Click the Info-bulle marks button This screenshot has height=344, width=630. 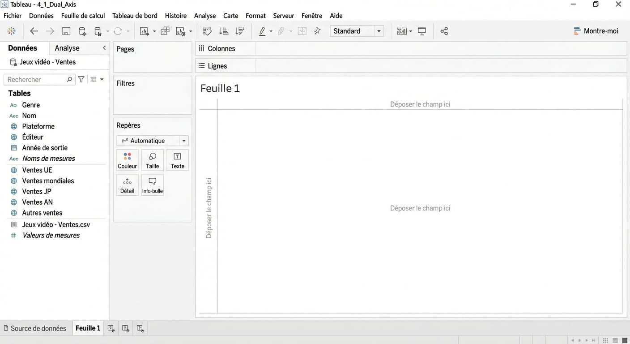[x=153, y=185]
